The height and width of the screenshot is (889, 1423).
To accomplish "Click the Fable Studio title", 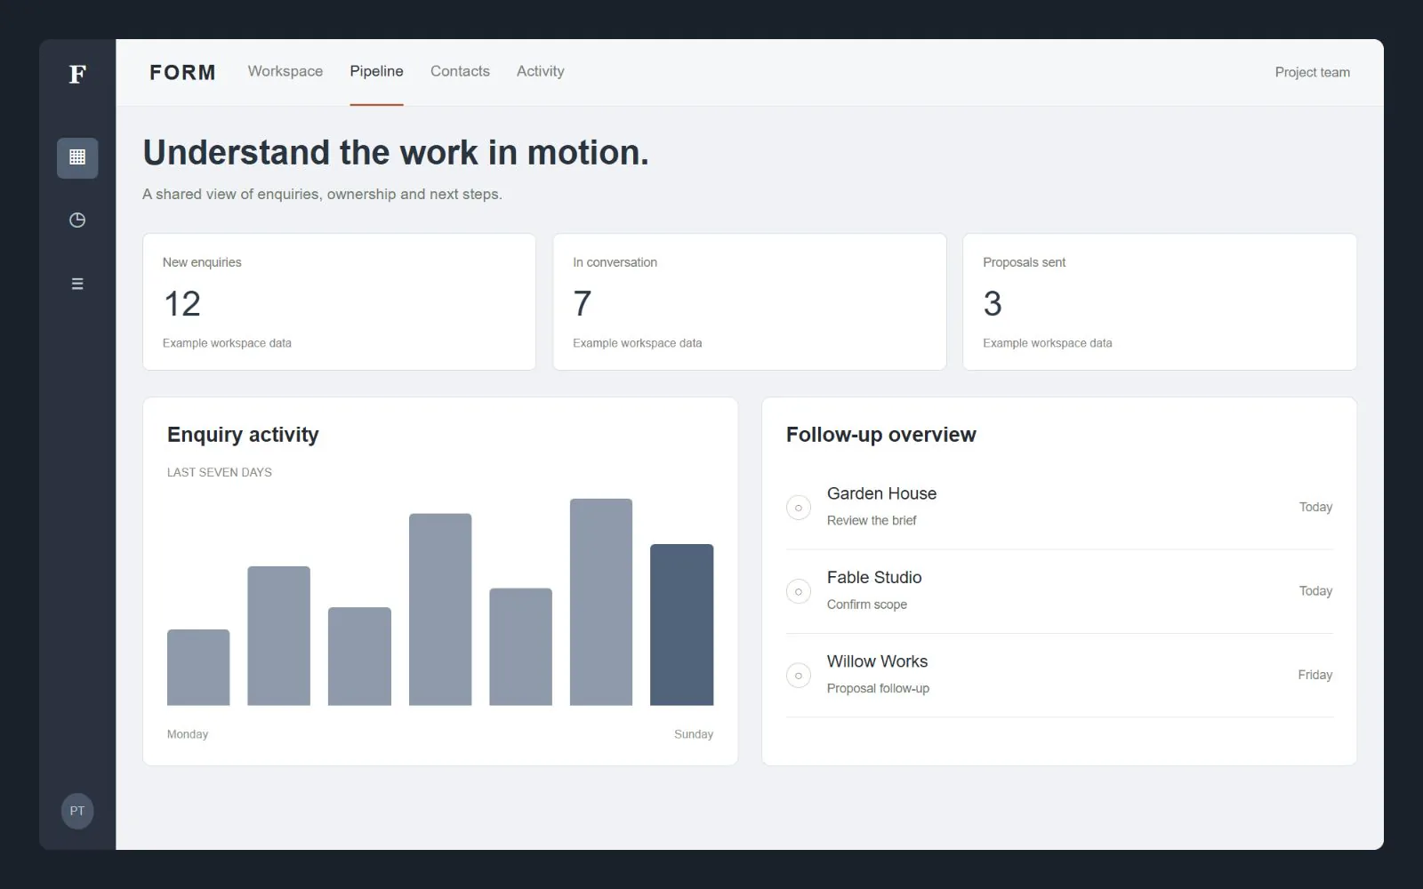I will pyautogui.click(x=874, y=578).
